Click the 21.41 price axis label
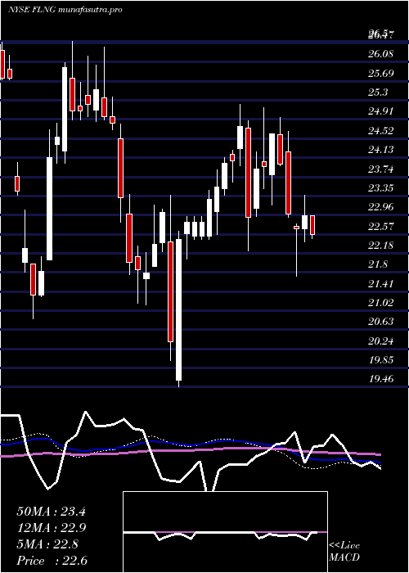409x573 pixels. tap(381, 283)
